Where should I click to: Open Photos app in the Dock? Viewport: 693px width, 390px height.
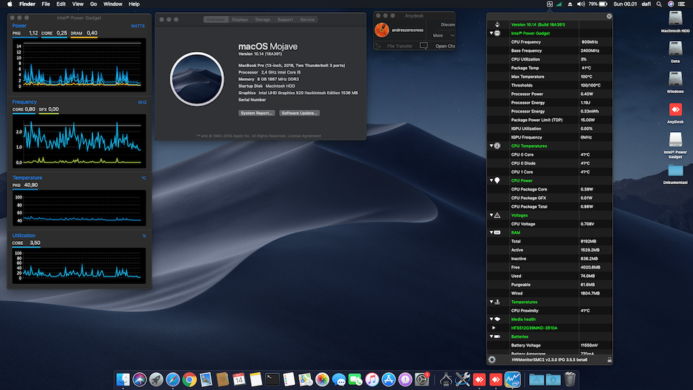tap(322, 379)
